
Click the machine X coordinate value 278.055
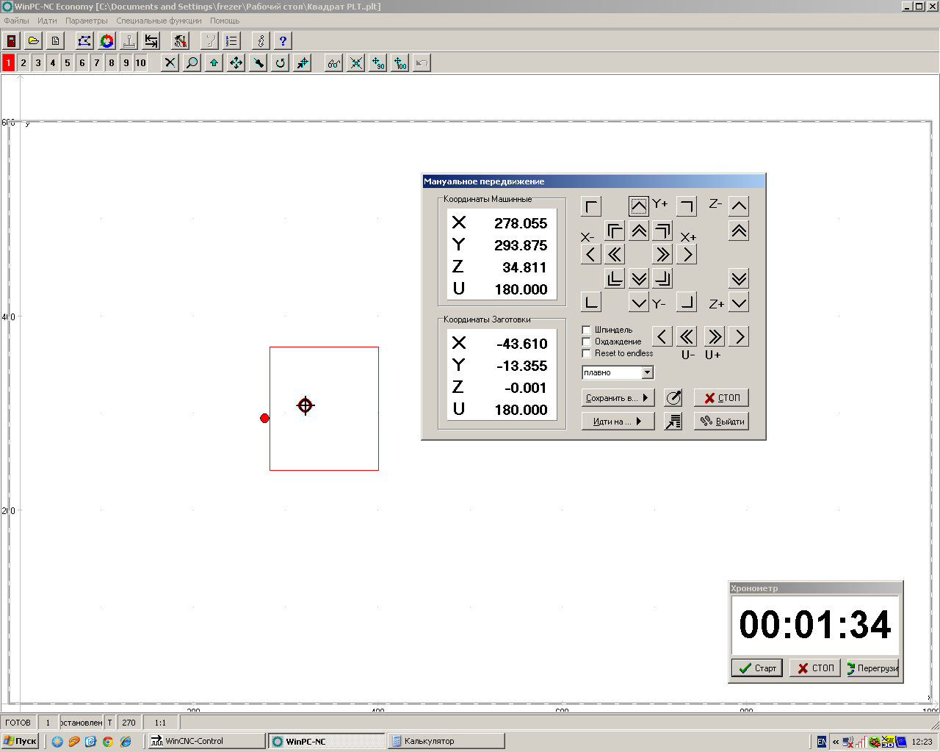pyautogui.click(x=521, y=223)
